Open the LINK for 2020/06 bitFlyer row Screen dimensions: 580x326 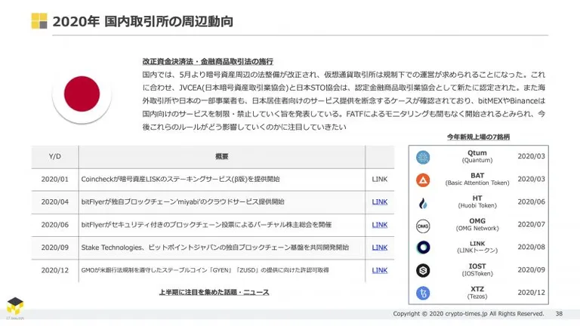pyautogui.click(x=380, y=225)
